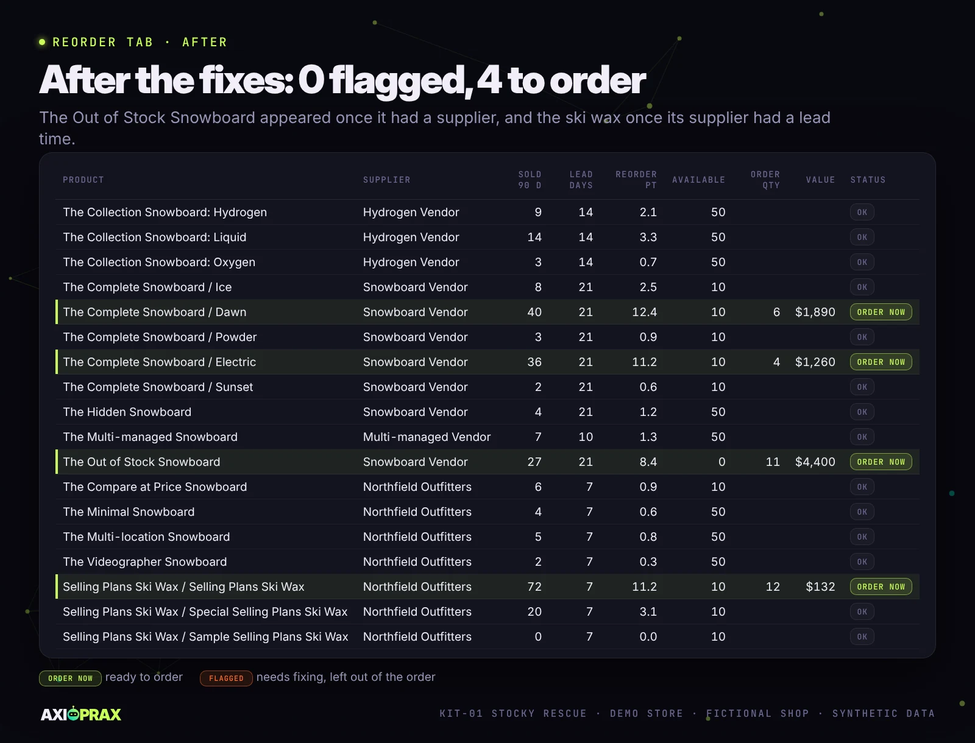Select 'The Complete Snowboard / Ice' product name
Screen dimensions: 975x743
tap(147, 287)
